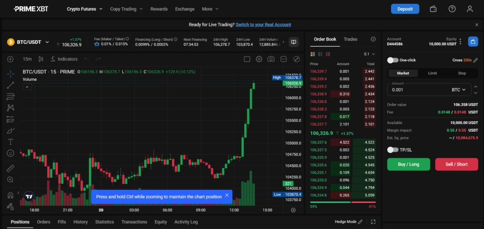Viewport: 484px width, 229px height.
Task: Undo the last chart action
Action: (x=87, y=59)
